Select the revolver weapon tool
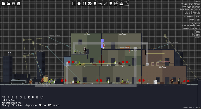Image resolution: width=201 pixels, height=109 pixels. coord(100,4)
